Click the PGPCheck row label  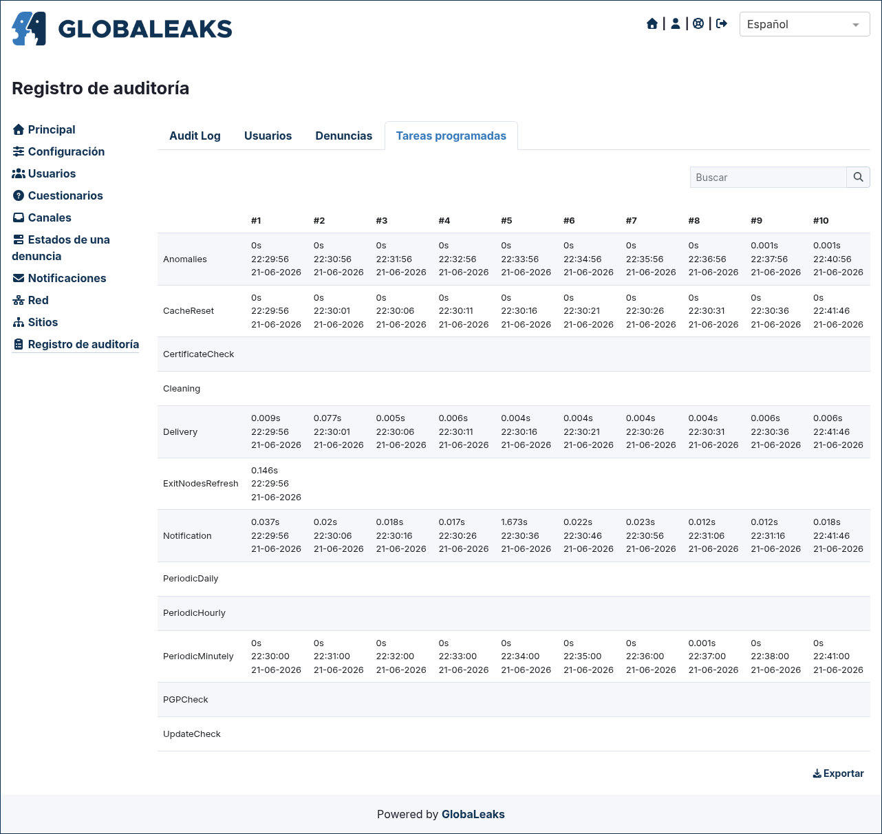[x=186, y=699]
